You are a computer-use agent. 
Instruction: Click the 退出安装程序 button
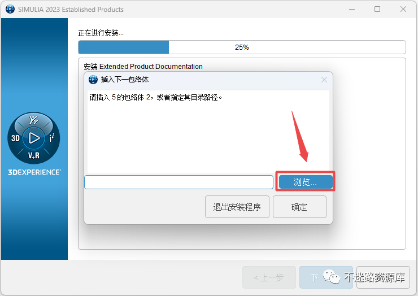237,207
